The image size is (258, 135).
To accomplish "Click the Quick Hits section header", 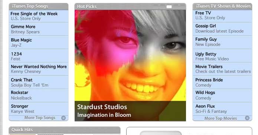I will click(65, 130).
